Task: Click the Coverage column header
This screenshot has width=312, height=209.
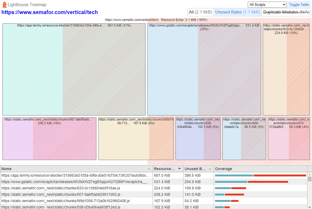Action: pyautogui.click(x=260, y=169)
